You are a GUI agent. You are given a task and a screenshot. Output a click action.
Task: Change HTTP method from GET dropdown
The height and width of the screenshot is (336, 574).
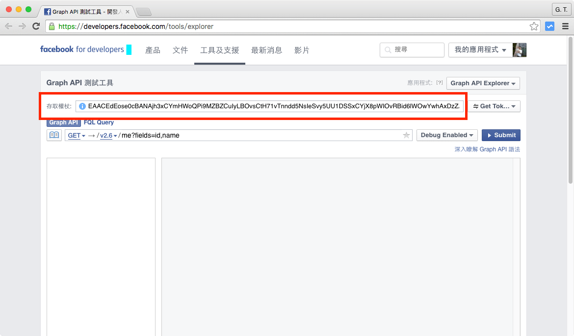click(76, 136)
